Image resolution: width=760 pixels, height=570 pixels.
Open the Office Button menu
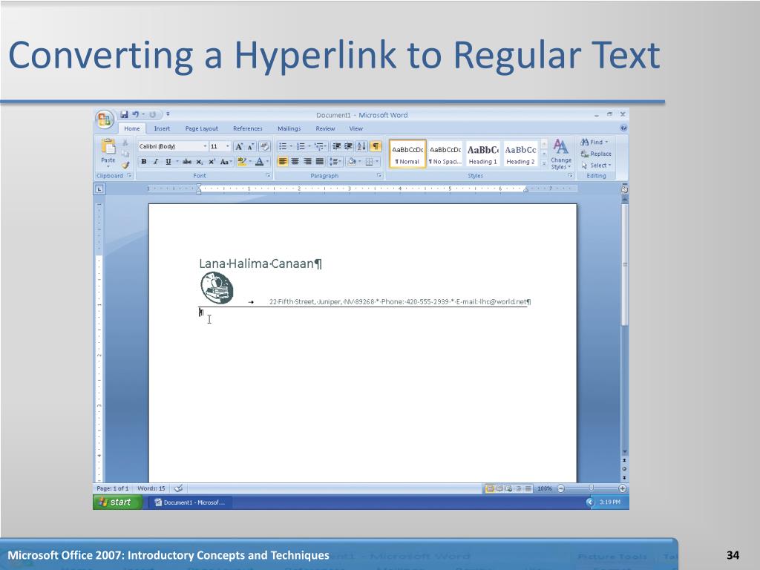click(104, 119)
